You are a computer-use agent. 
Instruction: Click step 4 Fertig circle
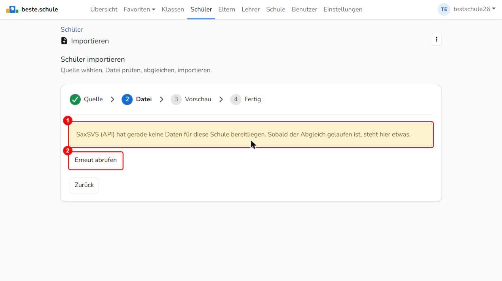point(235,99)
